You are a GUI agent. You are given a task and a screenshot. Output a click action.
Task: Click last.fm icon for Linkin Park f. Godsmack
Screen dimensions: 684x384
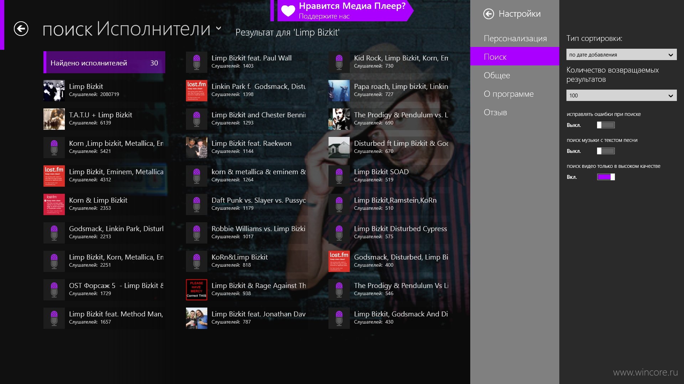[x=197, y=91]
